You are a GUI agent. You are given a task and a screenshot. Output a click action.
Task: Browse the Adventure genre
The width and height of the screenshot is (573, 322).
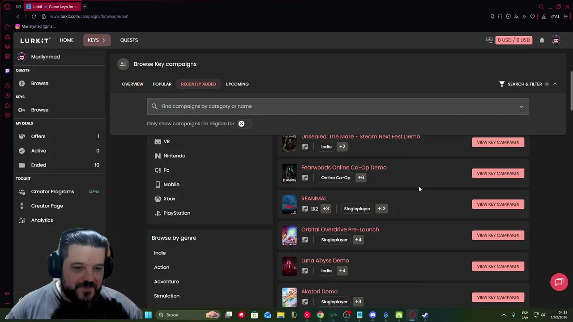tap(166, 282)
